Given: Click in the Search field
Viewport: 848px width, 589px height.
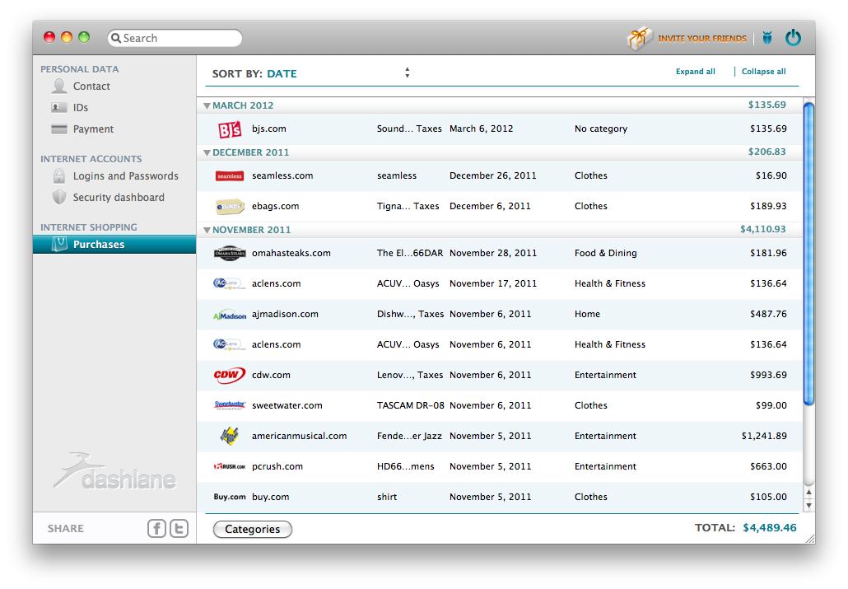Looking at the screenshot, I should point(175,38).
